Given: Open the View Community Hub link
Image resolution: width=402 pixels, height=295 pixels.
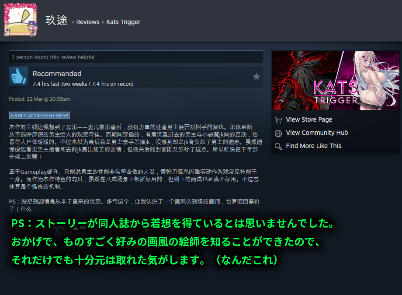Looking at the screenshot, I should [317, 133].
